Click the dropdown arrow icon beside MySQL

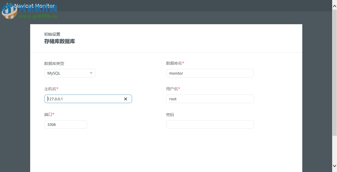click(91, 73)
